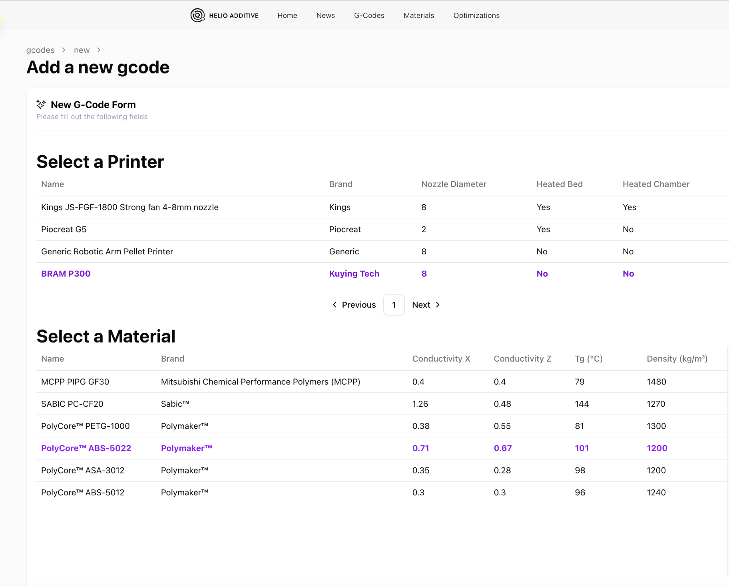Select SABIC PC-CF20 material
Image resolution: width=729 pixels, height=586 pixels.
[381, 404]
